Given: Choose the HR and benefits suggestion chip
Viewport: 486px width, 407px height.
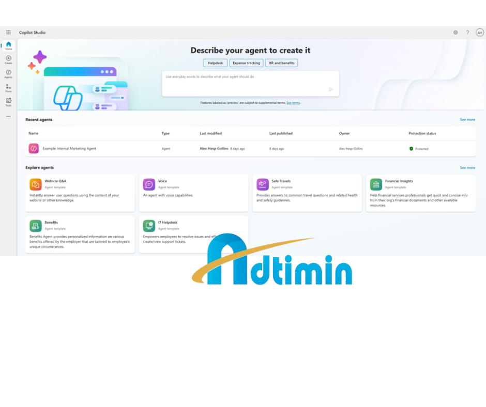Looking at the screenshot, I should pos(281,63).
